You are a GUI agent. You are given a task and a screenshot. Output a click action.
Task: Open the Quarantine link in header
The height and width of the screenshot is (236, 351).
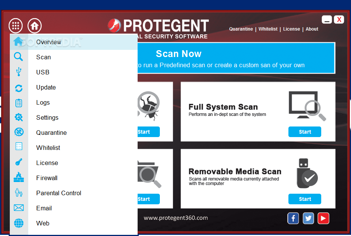[241, 29]
